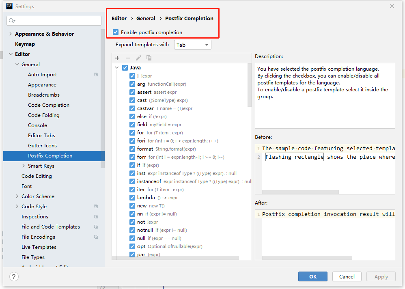
Task: Click the OK button
Action: coord(312,276)
